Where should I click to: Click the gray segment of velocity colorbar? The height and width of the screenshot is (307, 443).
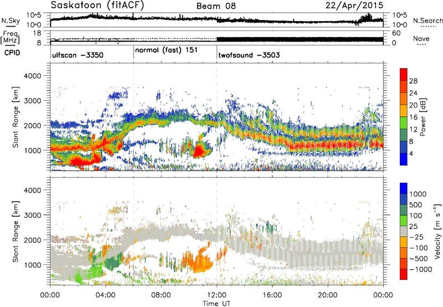pyautogui.click(x=404, y=231)
